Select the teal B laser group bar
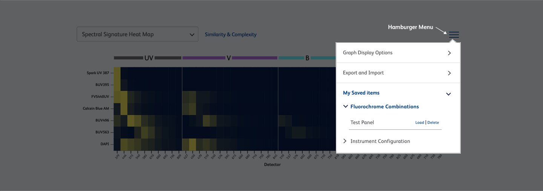Image resolution: width=543 pixels, height=191 pixels. [x=291, y=58]
